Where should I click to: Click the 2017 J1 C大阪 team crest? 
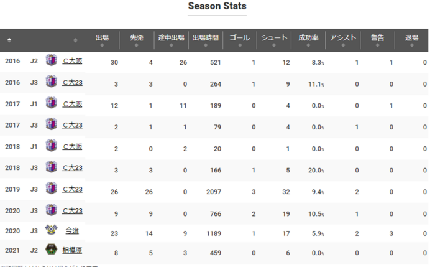(51, 105)
